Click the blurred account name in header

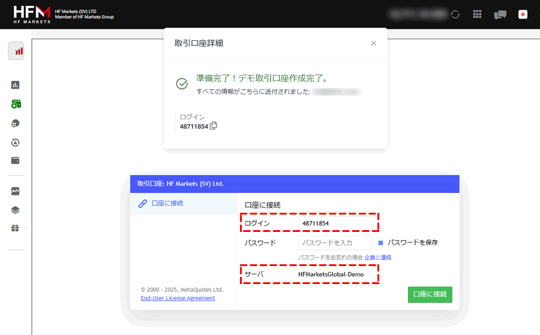click(x=418, y=14)
